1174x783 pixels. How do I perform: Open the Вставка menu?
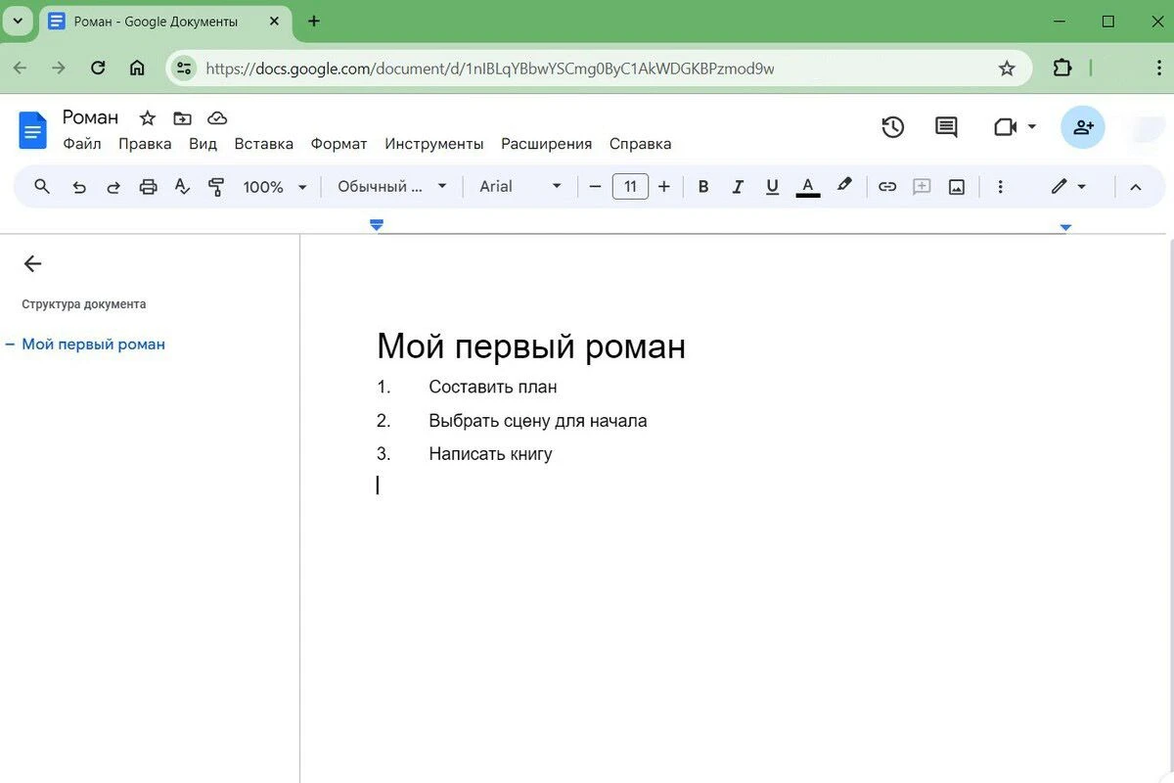(x=264, y=144)
